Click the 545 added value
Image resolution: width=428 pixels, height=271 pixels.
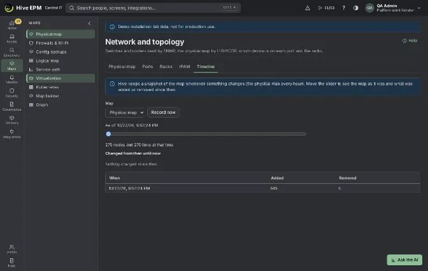coord(274,188)
